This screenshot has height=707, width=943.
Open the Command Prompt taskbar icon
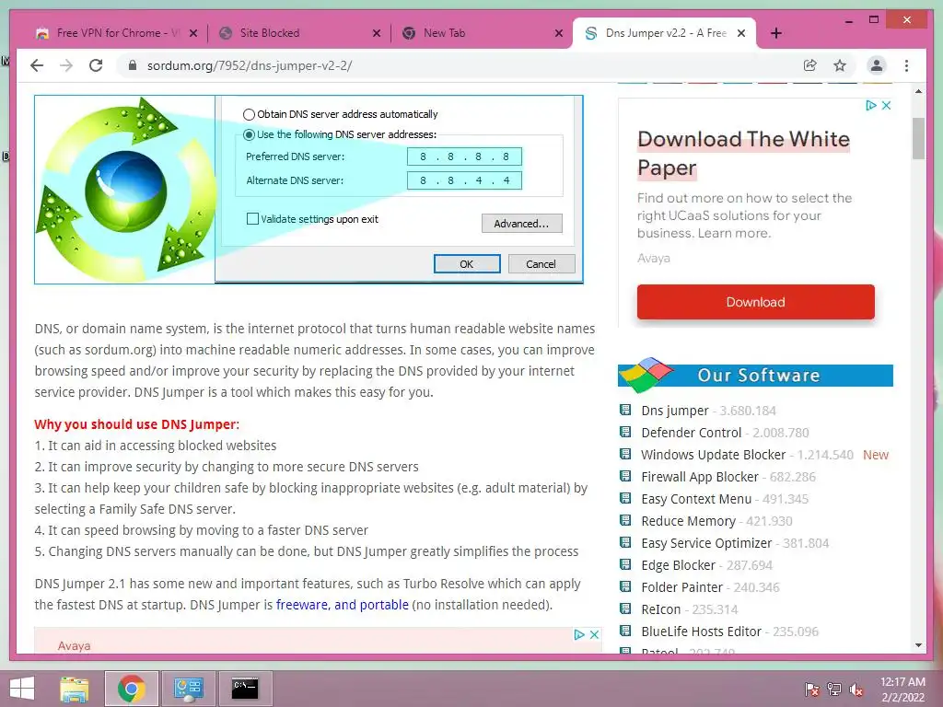(245, 689)
